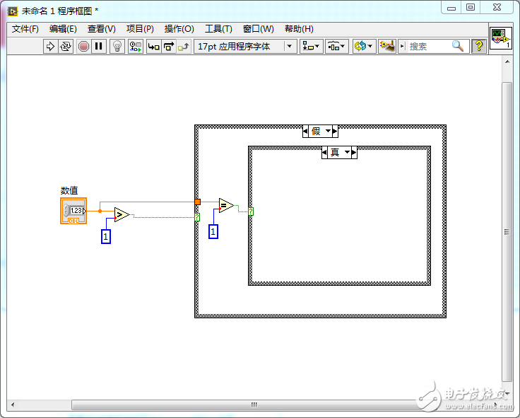Image resolution: width=520 pixels, height=418 pixels.
Task: Click Step Into button
Action: pos(153,46)
